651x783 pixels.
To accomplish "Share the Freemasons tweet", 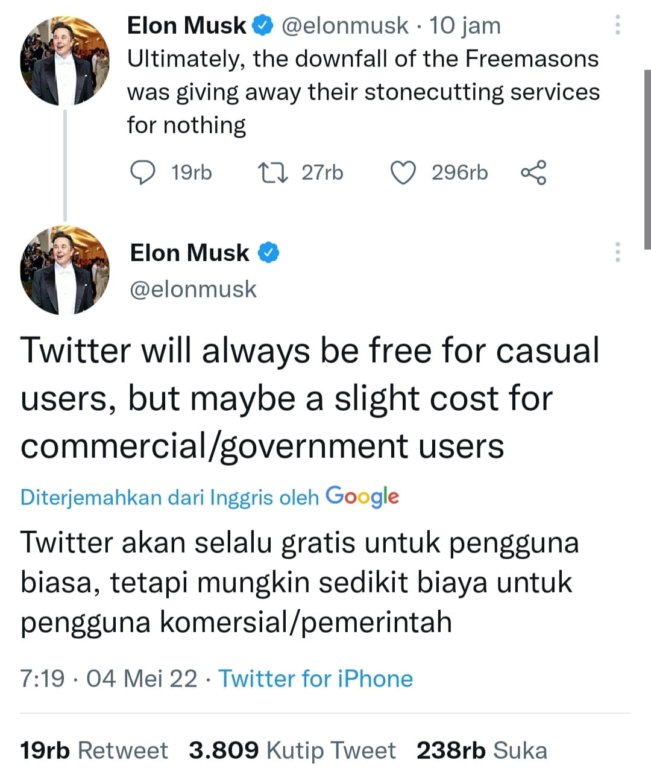I will point(533,173).
